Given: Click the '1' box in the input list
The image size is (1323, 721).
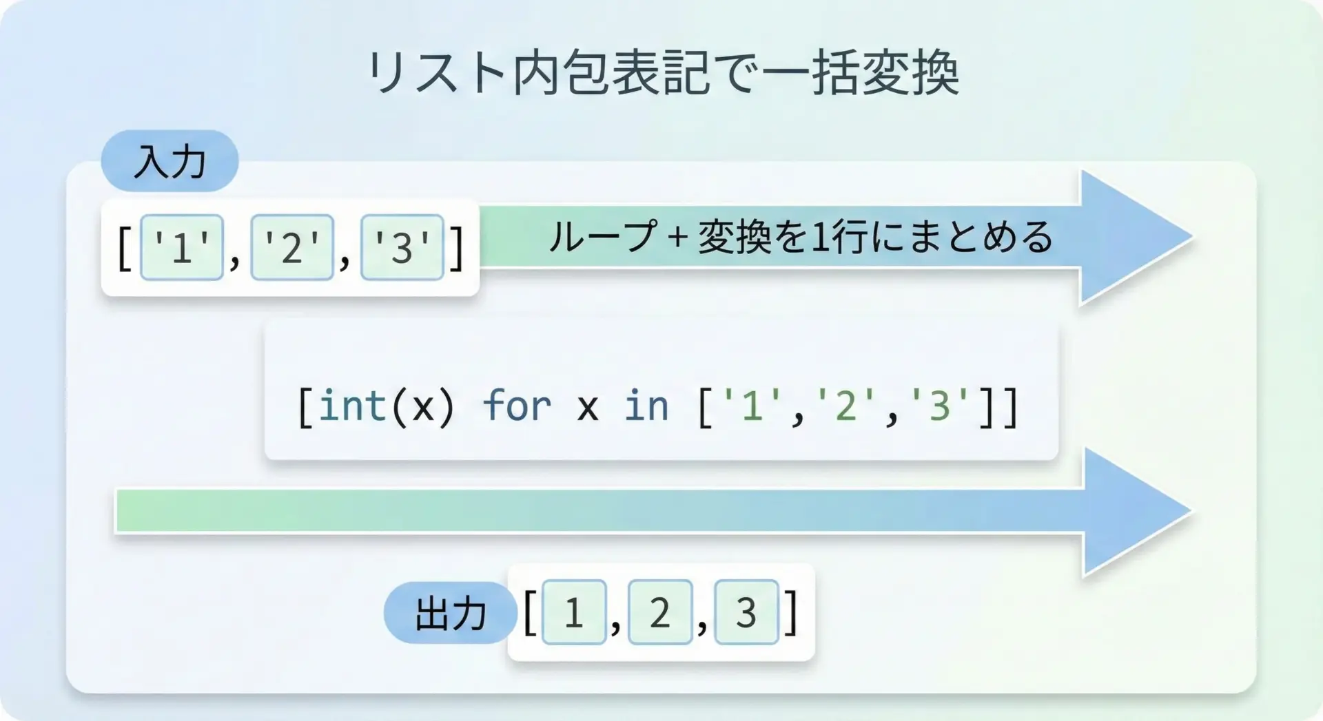Looking at the screenshot, I should coord(181,247).
